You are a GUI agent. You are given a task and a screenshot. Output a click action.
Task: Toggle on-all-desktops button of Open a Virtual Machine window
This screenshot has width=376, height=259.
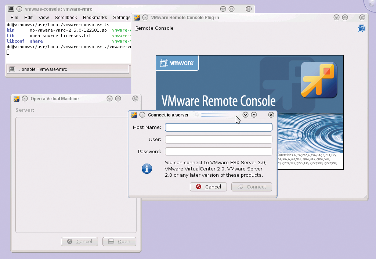[25, 98]
